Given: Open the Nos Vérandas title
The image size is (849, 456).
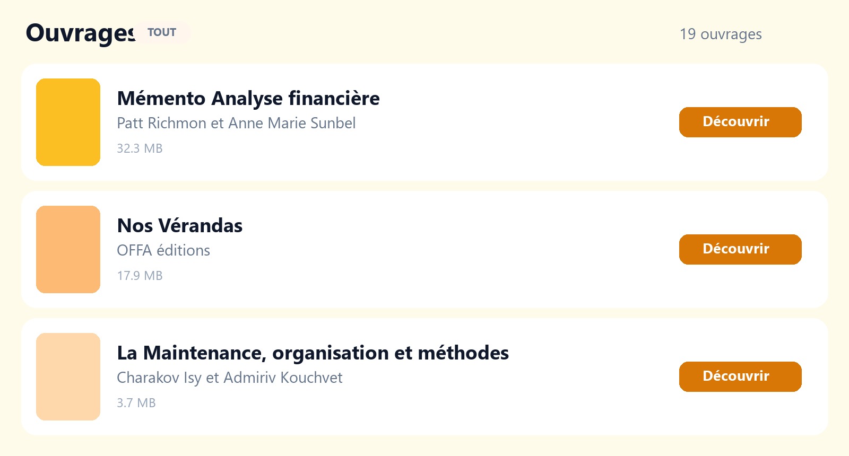Looking at the screenshot, I should tap(180, 226).
